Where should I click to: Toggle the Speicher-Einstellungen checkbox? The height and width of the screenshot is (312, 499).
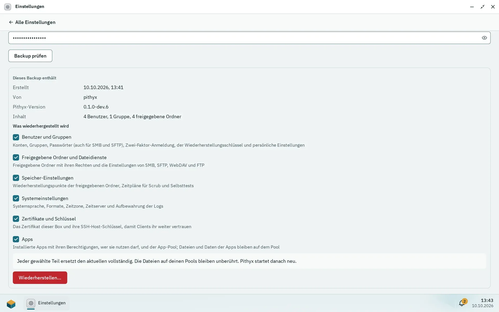16,178
